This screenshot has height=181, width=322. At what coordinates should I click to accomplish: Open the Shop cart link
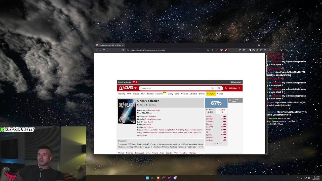point(220,94)
